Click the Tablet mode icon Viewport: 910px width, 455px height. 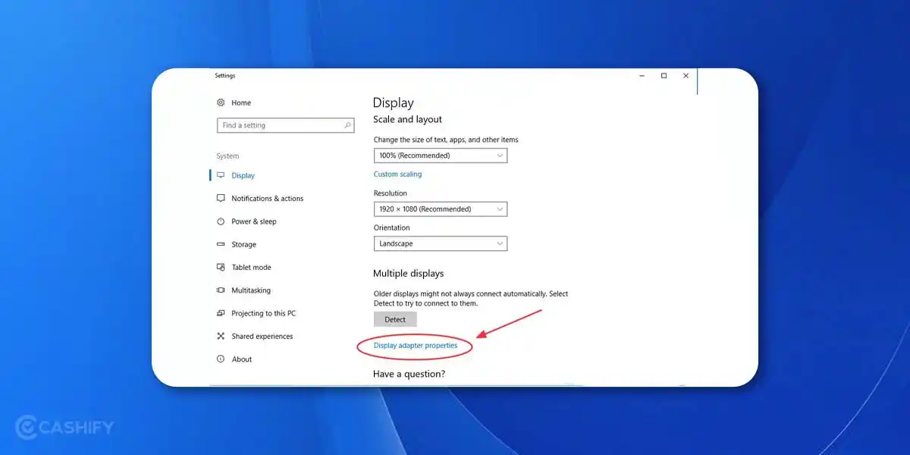[x=221, y=267]
